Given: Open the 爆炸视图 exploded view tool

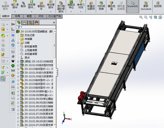Looking at the screenshot, I should tap(111, 6).
